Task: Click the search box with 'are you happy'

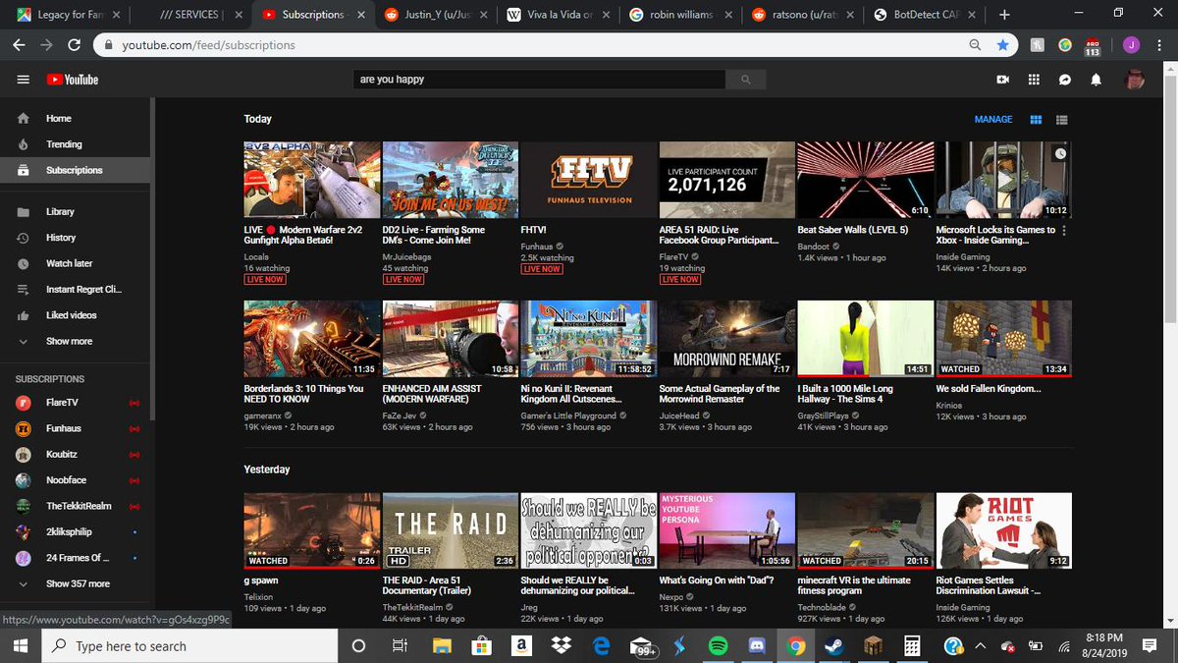Action: coord(541,80)
